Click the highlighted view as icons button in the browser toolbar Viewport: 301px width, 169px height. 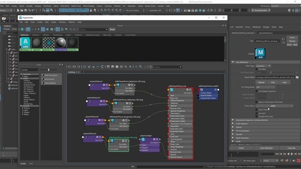(x=28, y=29)
